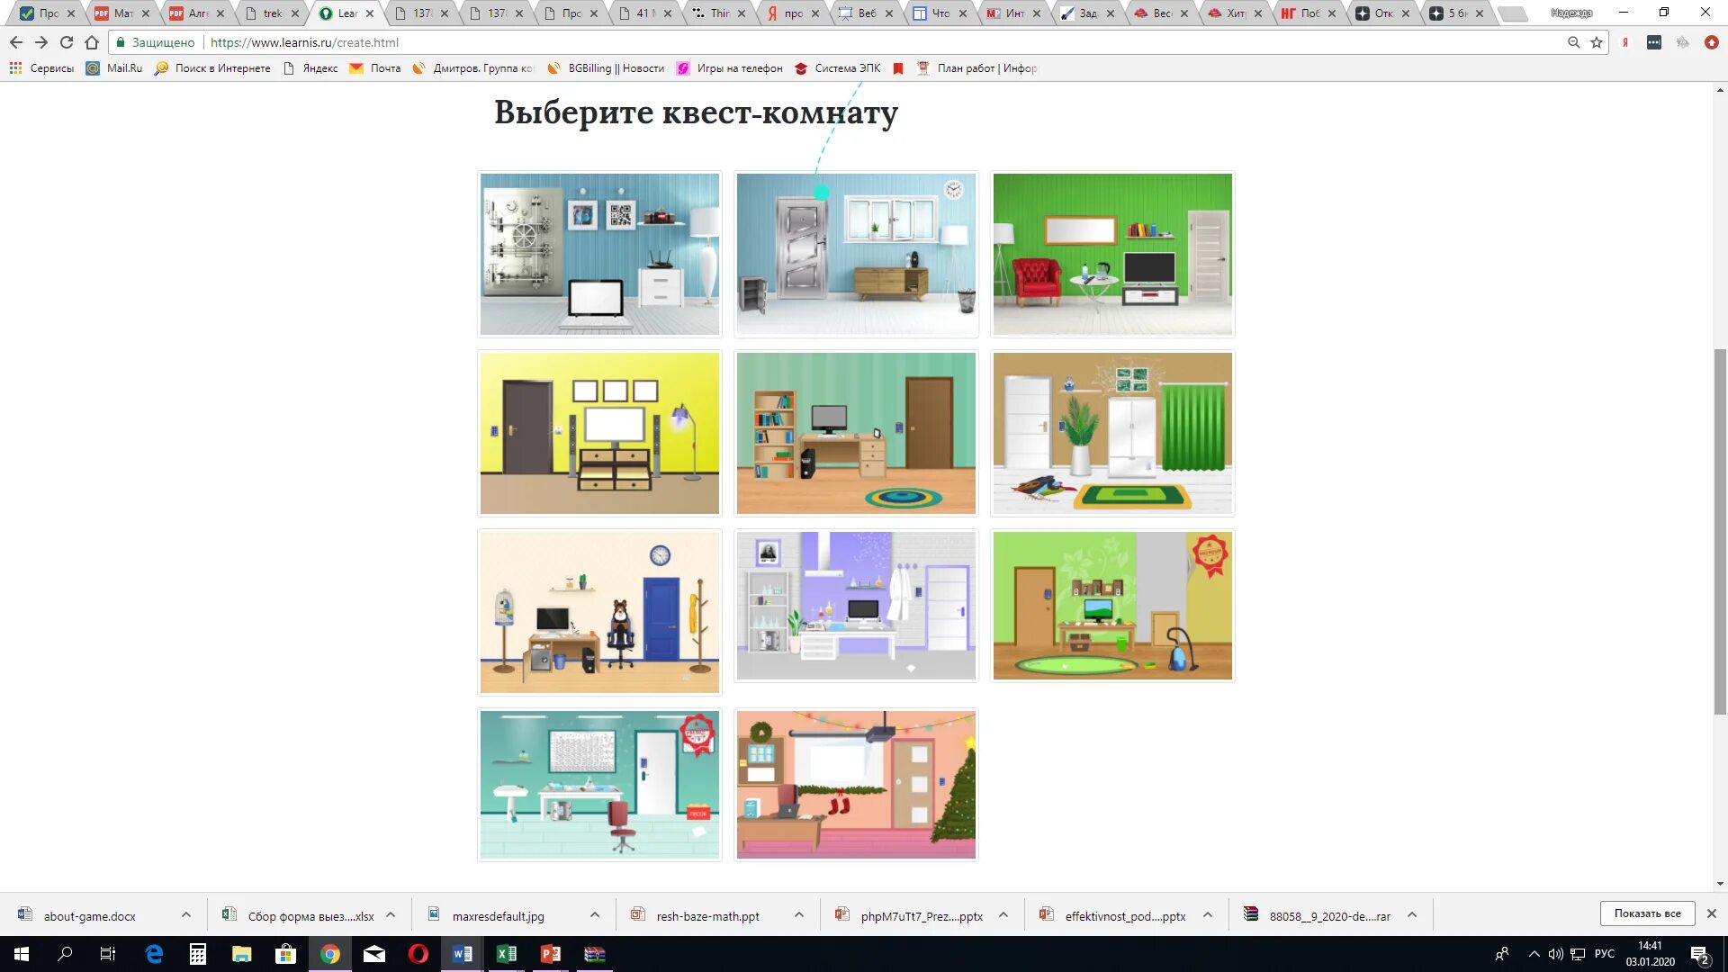Viewport: 1728px width, 972px height.
Task: Go forward in browser history
Action: pos(41,42)
